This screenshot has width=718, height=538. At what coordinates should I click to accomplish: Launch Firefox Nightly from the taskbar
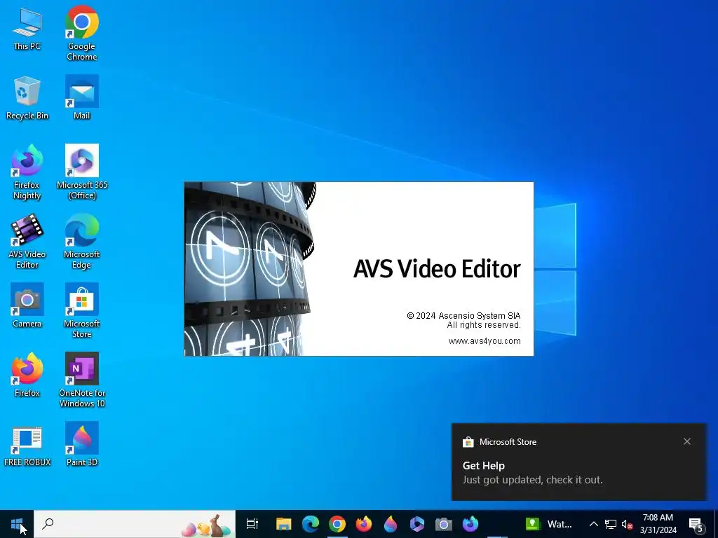click(x=470, y=524)
